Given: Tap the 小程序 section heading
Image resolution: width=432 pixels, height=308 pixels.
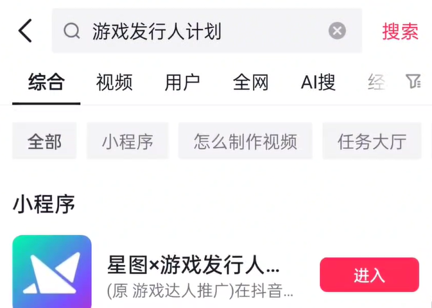Looking at the screenshot, I should tap(44, 204).
